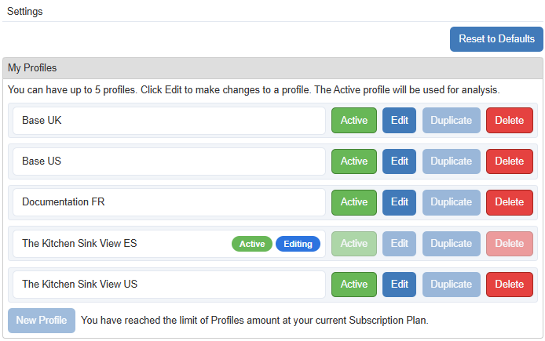Click the blue Editing badge
545x341 pixels.
(298, 244)
